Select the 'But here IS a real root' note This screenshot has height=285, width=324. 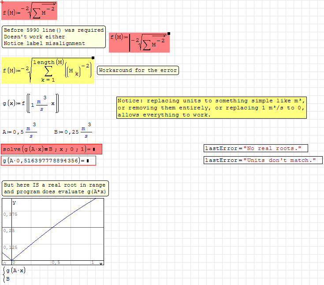(x=55, y=188)
